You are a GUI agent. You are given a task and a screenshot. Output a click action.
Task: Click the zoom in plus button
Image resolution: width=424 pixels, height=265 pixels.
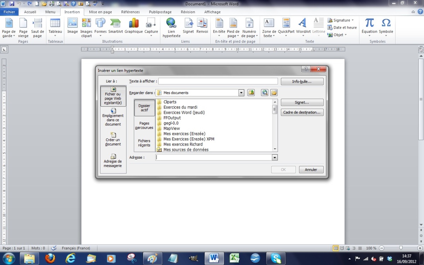coord(420,248)
